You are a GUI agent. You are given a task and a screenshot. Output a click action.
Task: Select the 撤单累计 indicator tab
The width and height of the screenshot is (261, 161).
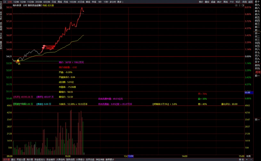(x=110, y=159)
